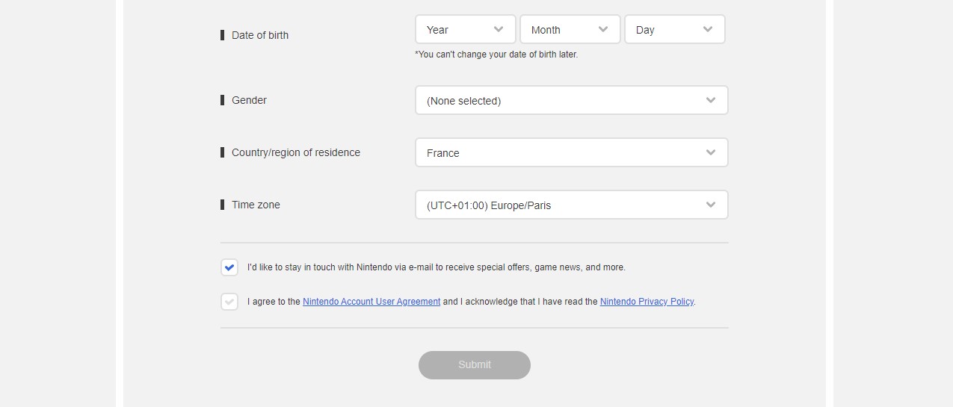The height and width of the screenshot is (407, 953).
Task: Uncheck the Nintendo e-mail offers checkbox
Action: click(x=229, y=267)
